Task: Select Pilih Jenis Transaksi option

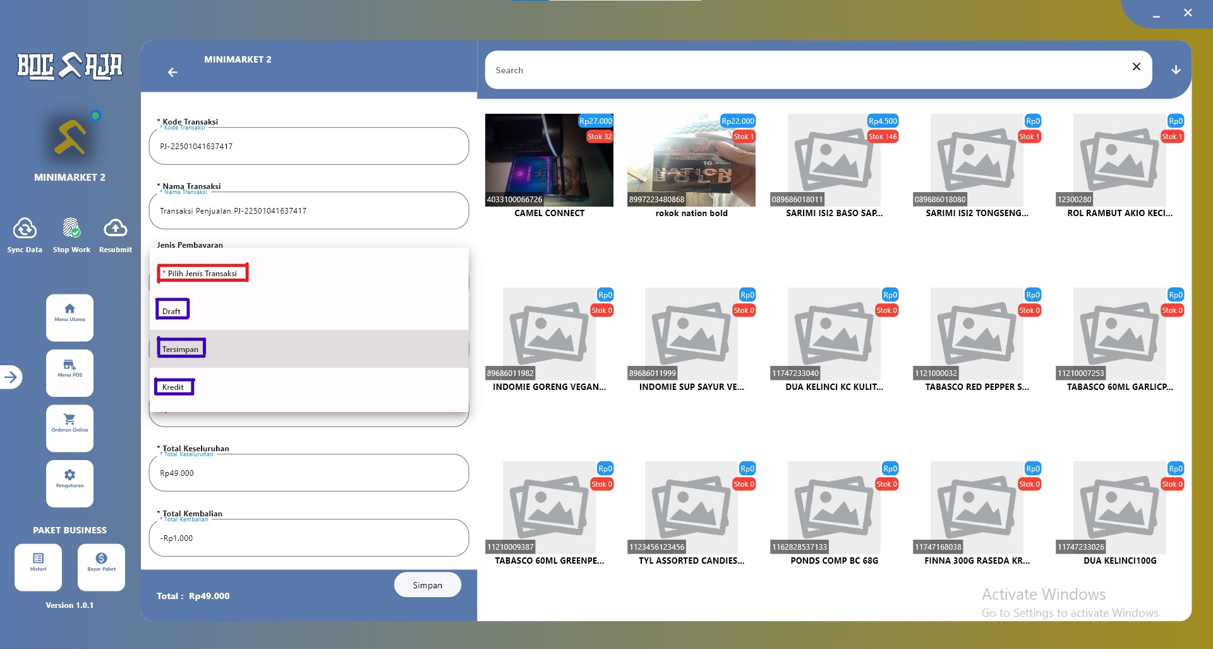Action: [309, 273]
